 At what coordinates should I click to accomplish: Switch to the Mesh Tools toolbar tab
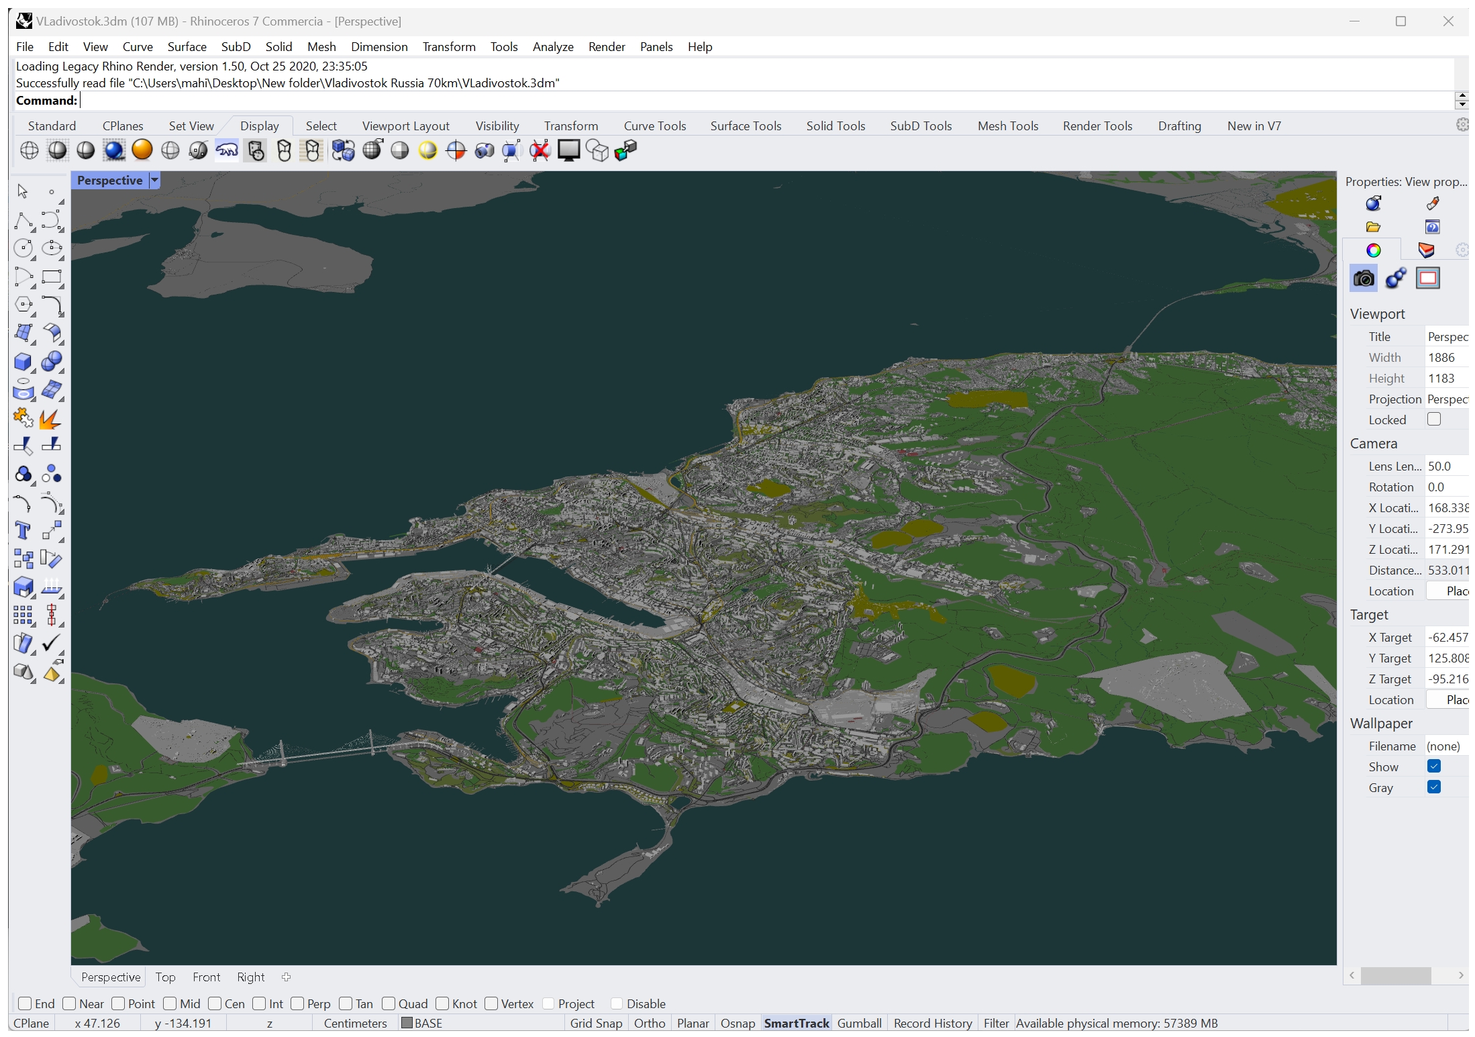point(1007,126)
